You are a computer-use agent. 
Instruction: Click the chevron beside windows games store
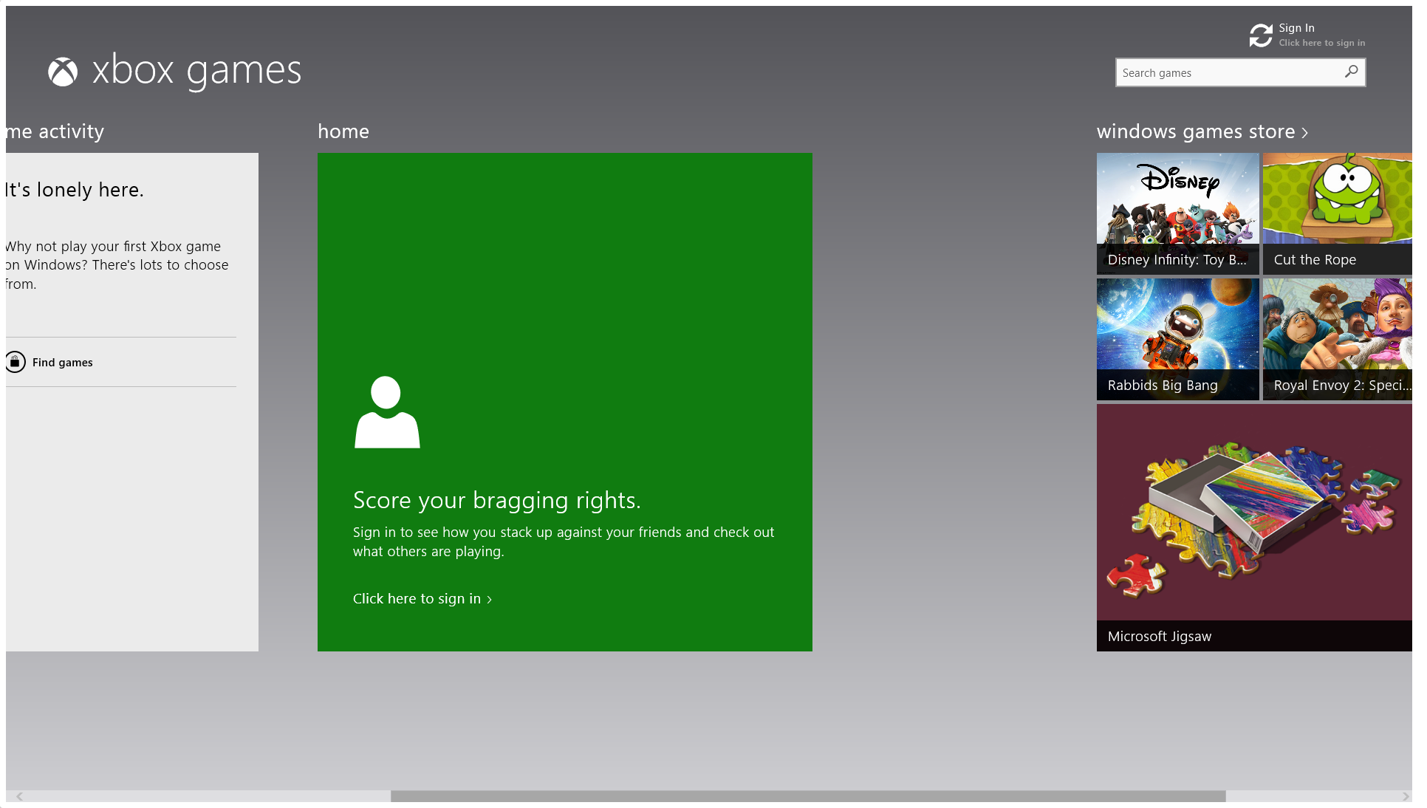coord(1305,133)
